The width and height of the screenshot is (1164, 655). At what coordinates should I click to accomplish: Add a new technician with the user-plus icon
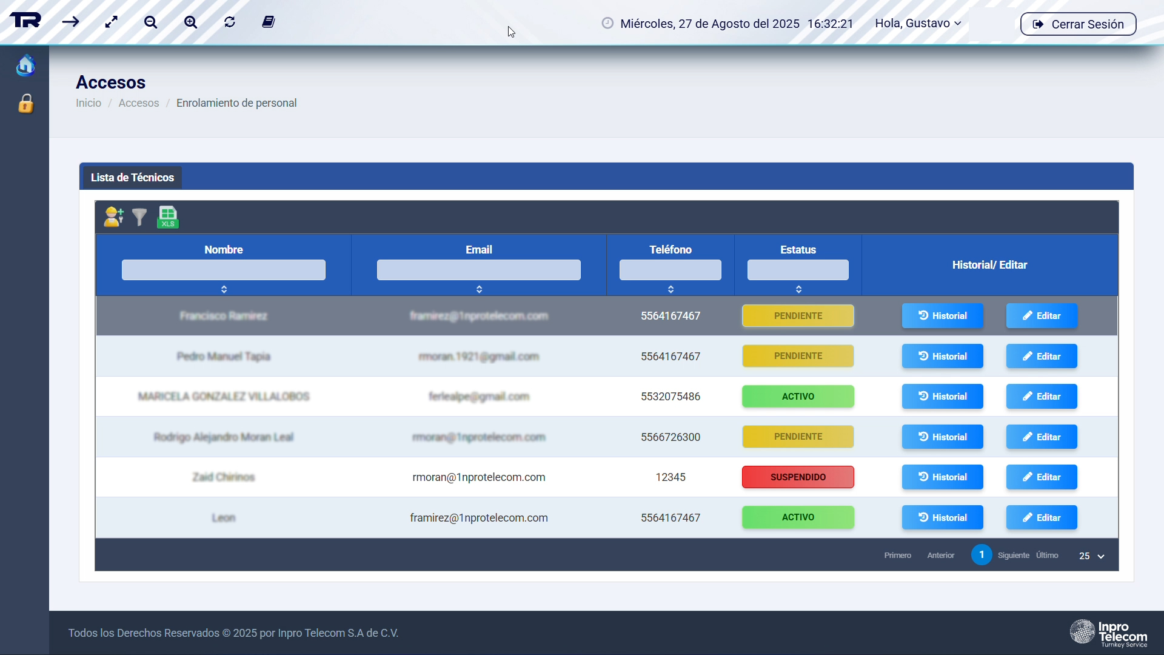[x=114, y=217]
